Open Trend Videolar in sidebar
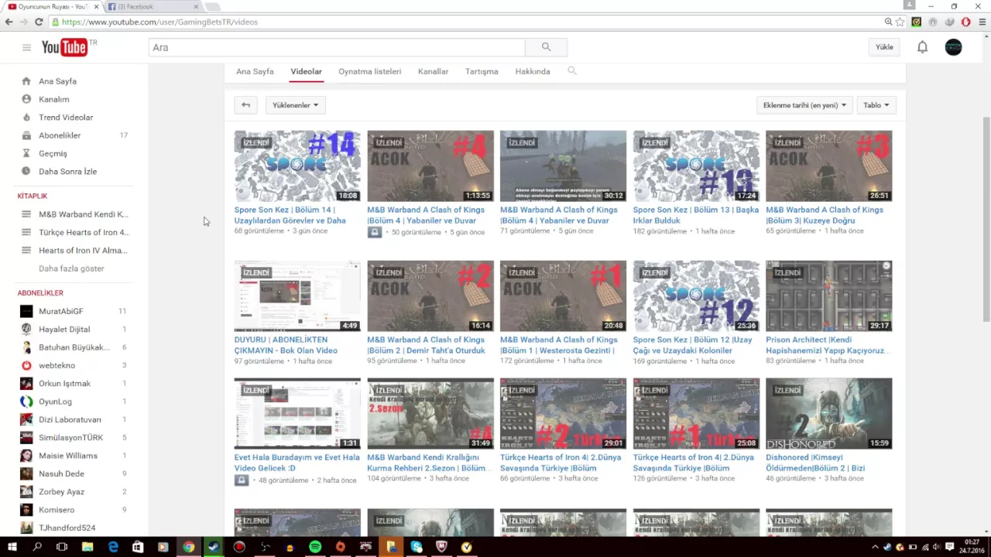The width and height of the screenshot is (991, 557). 66,118
